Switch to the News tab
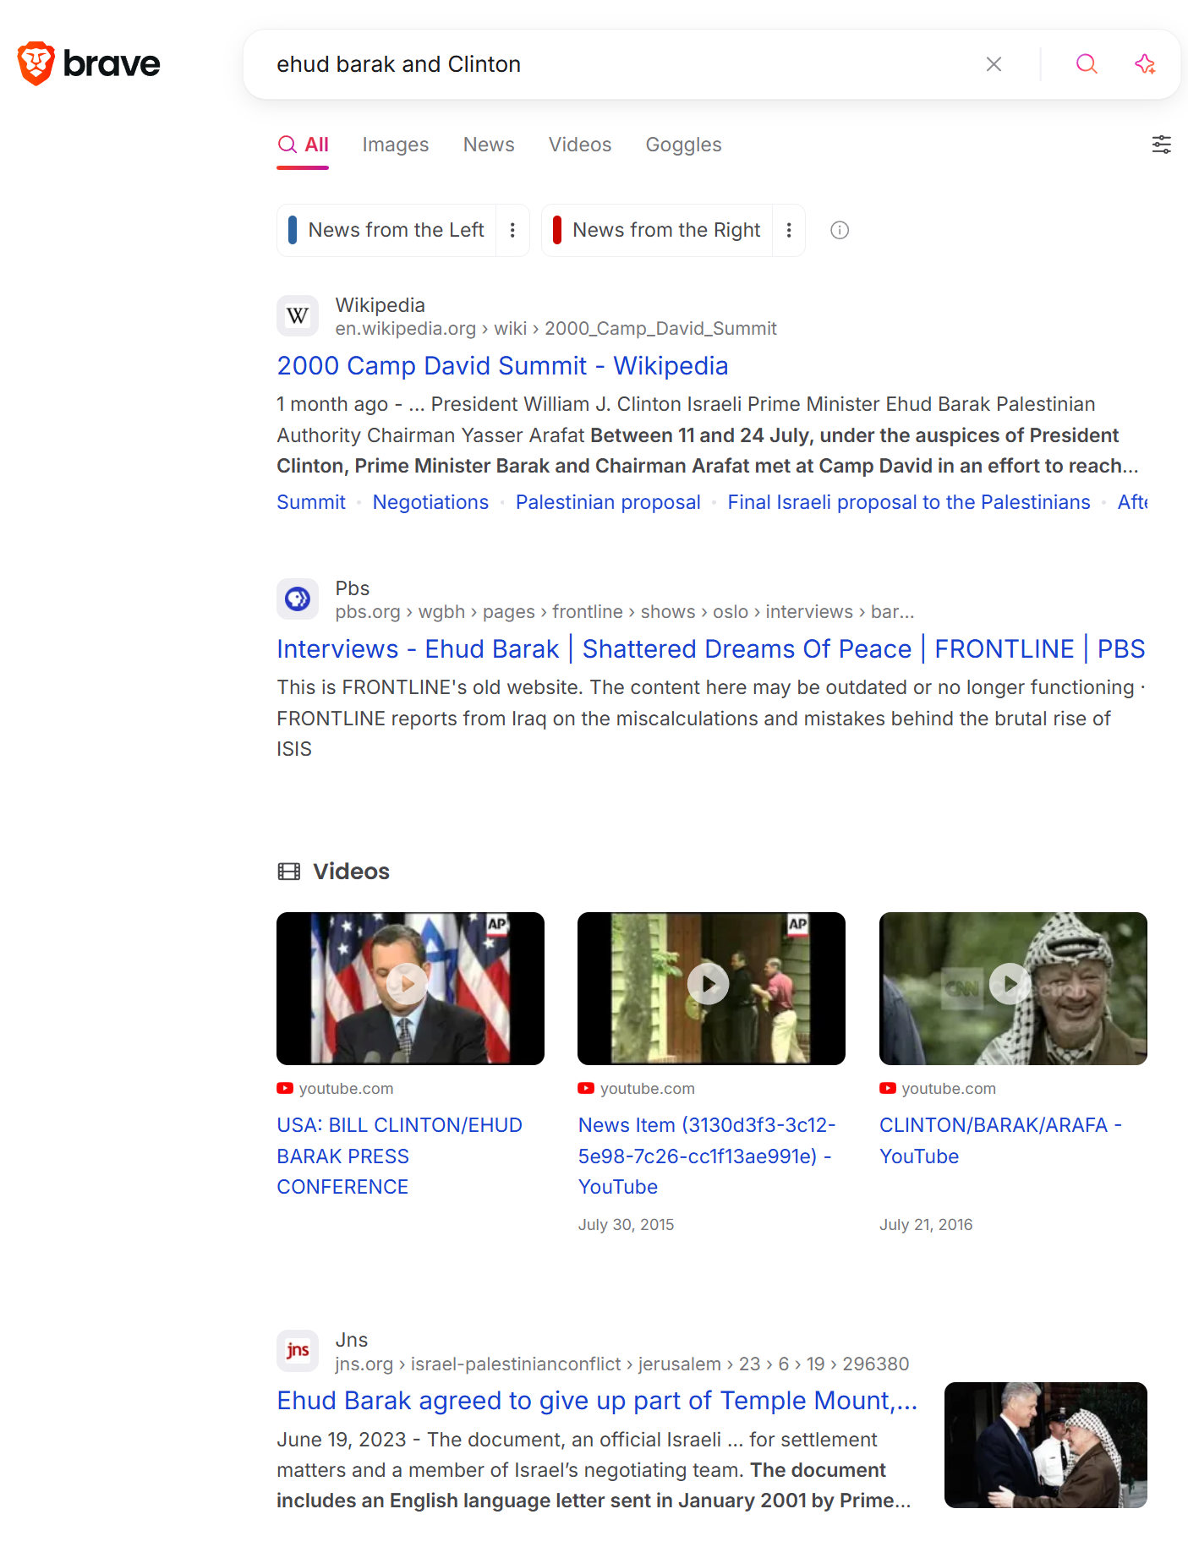Image resolution: width=1188 pixels, height=1558 pixels. [x=489, y=145]
